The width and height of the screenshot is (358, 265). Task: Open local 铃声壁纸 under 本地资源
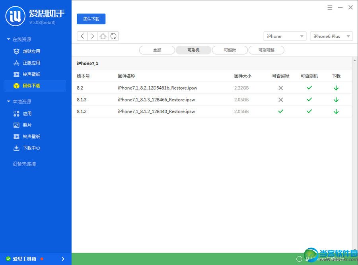[x=31, y=136]
